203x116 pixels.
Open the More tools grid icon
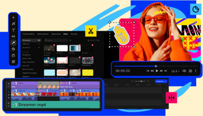coord(13,62)
